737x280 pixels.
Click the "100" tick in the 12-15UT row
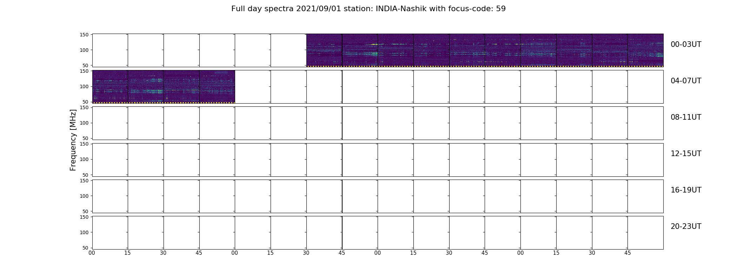click(x=84, y=159)
